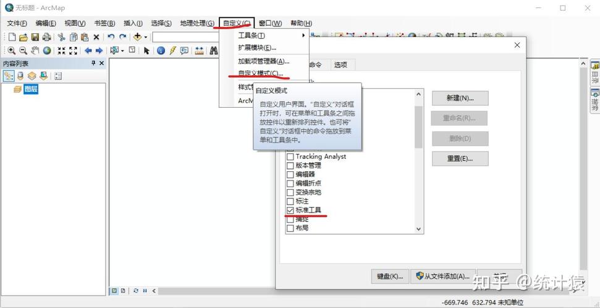Check the Tracking Analyst toolbar checkbox
This screenshot has width=600, height=308.
290,156
